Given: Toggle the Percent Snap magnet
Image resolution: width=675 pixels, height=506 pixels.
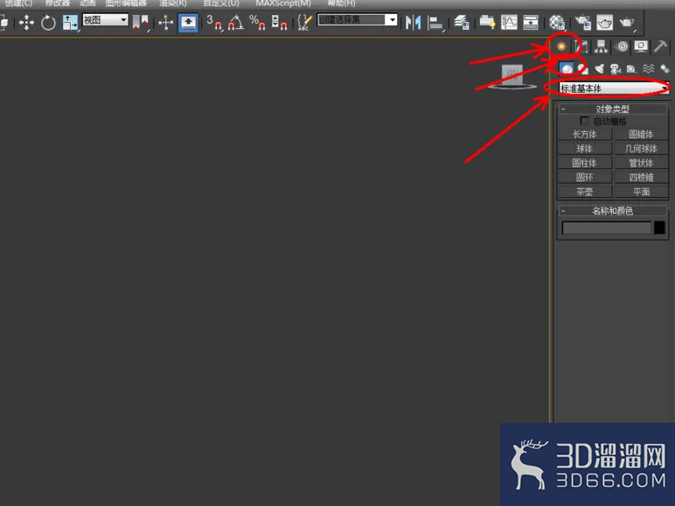Looking at the screenshot, I should click(x=257, y=23).
